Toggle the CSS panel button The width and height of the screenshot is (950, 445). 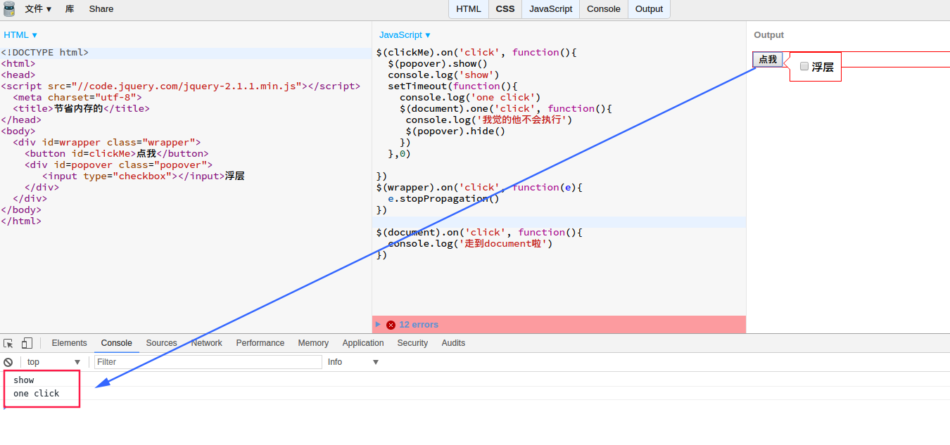coord(505,9)
